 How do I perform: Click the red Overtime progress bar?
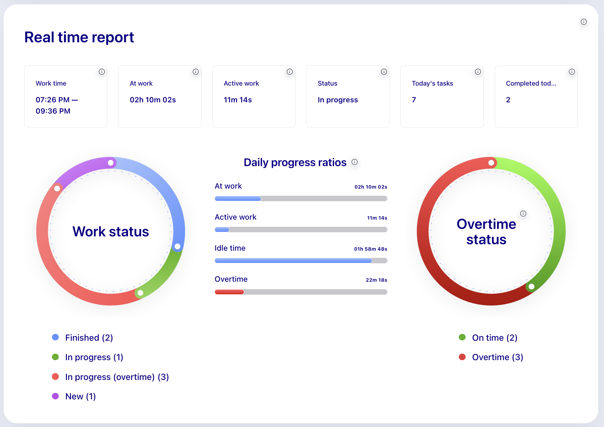tap(230, 292)
